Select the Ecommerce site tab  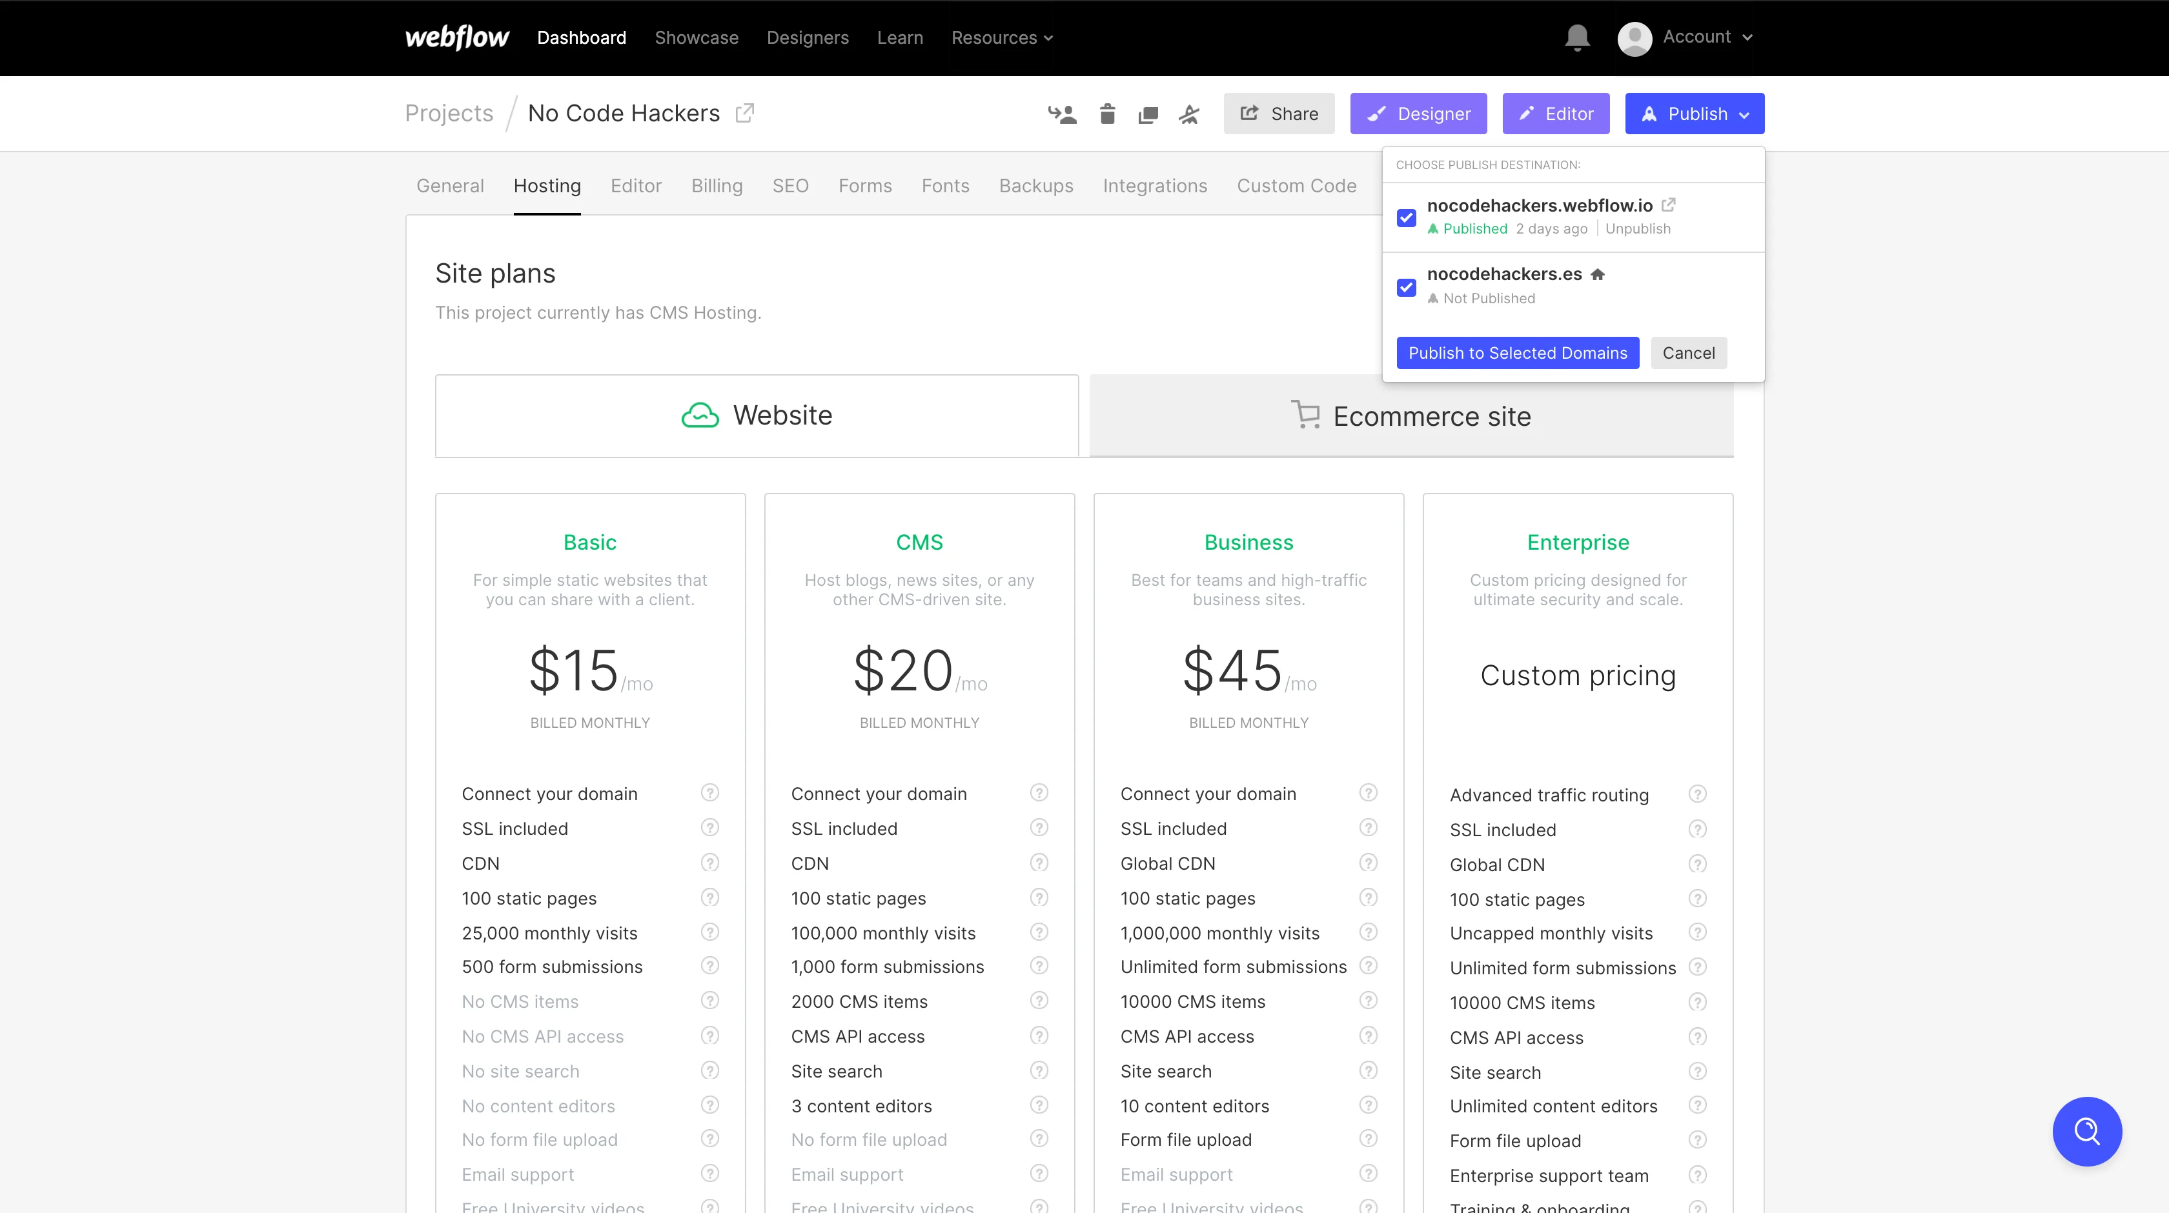(x=1411, y=416)
